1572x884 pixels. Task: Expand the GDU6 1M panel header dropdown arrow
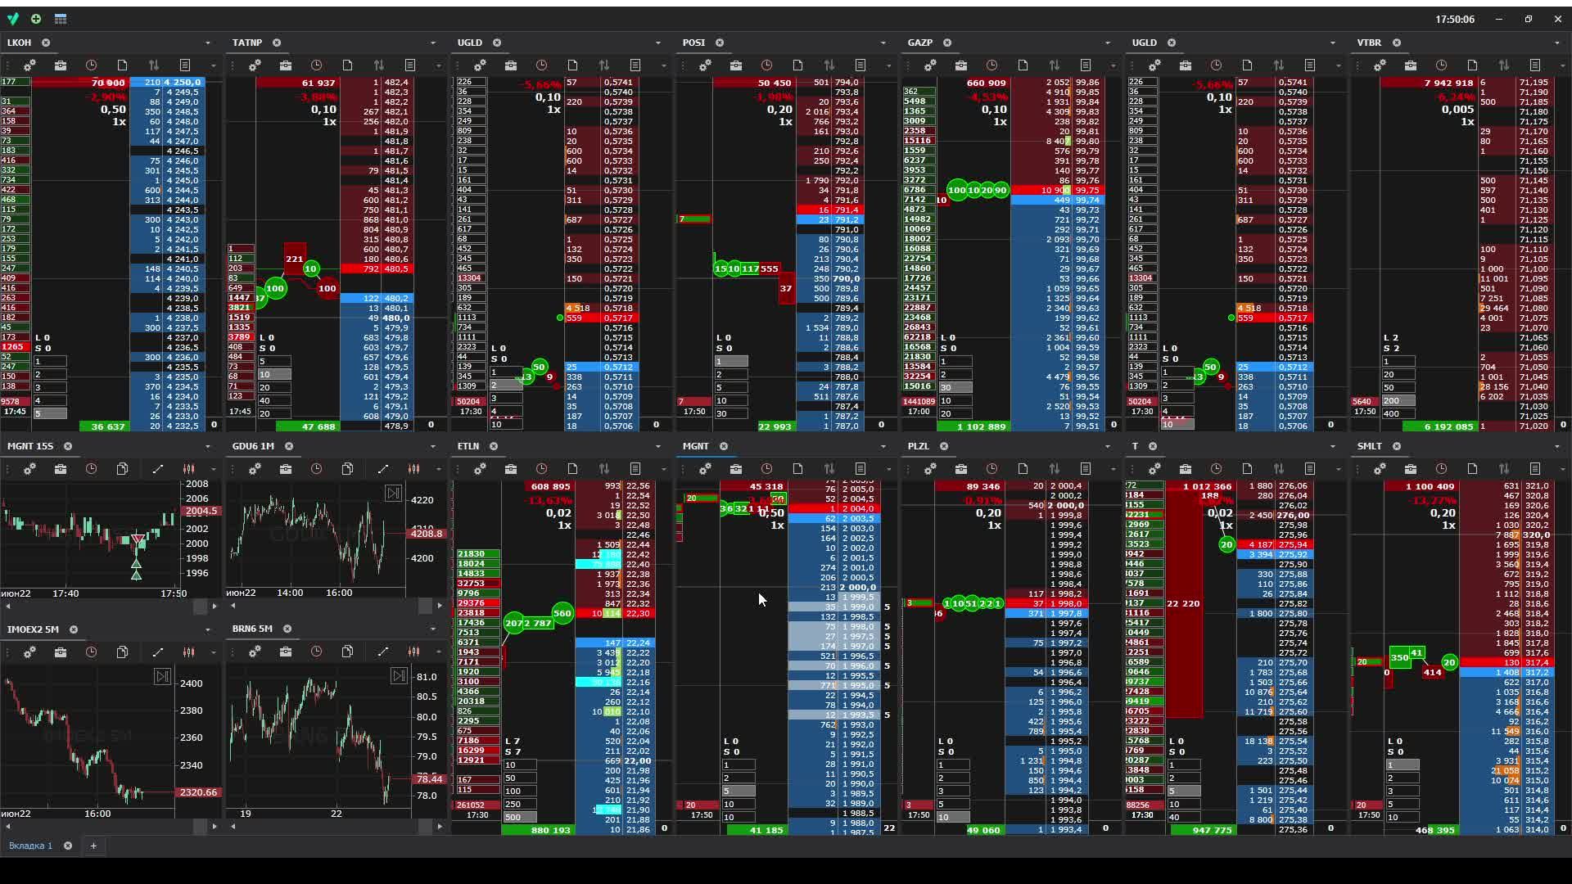click(x=433, y=446)
